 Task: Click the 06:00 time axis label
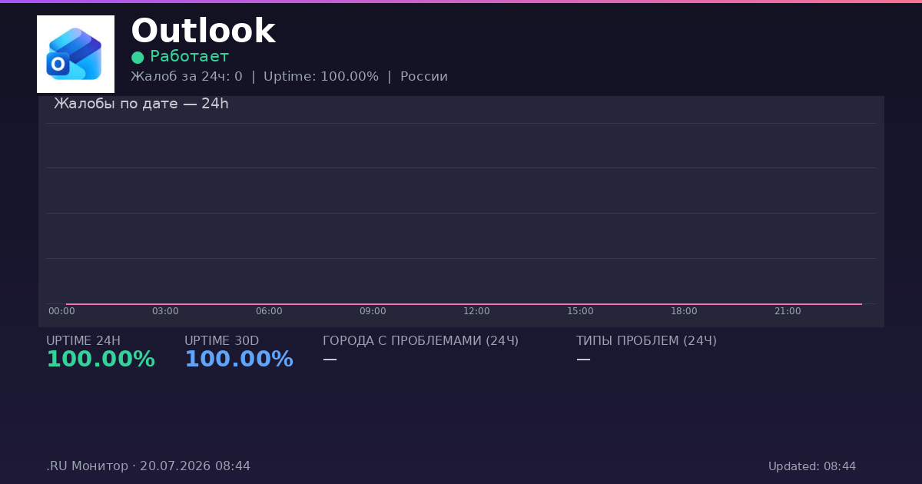coord(269,311)
